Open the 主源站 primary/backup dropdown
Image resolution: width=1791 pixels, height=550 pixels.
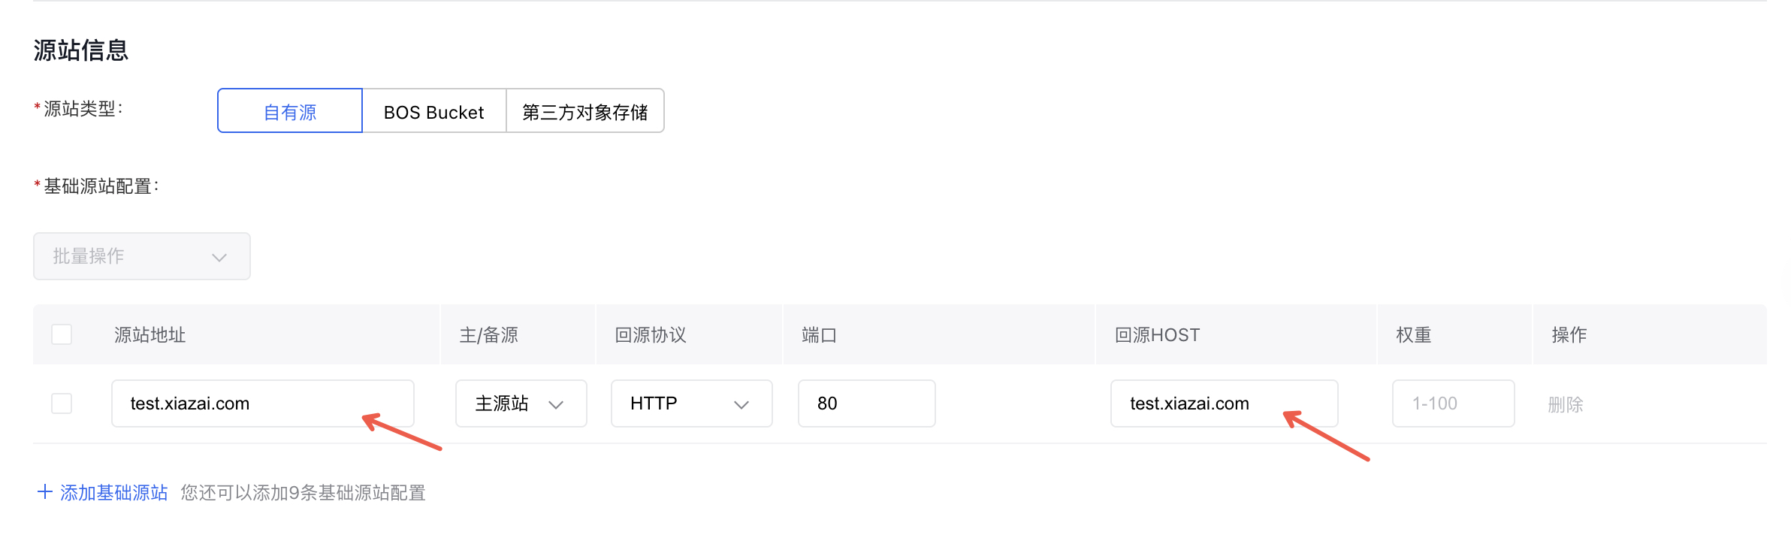pyautogui.click(x=521, y=403)
